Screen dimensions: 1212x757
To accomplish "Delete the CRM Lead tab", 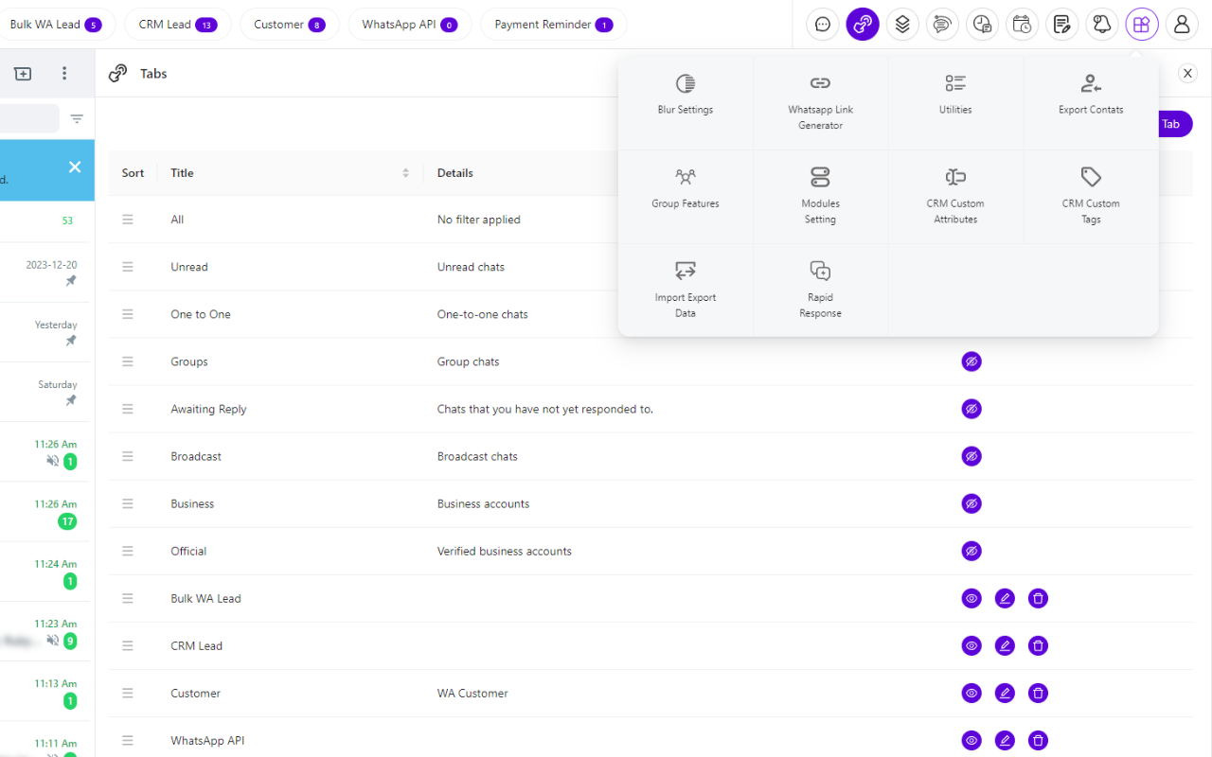I will (x=1039, y=645).
